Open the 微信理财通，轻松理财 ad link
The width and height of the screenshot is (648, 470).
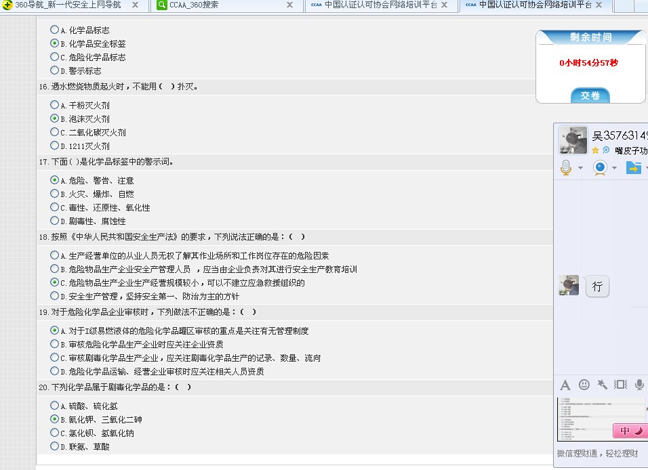point(598,454)
